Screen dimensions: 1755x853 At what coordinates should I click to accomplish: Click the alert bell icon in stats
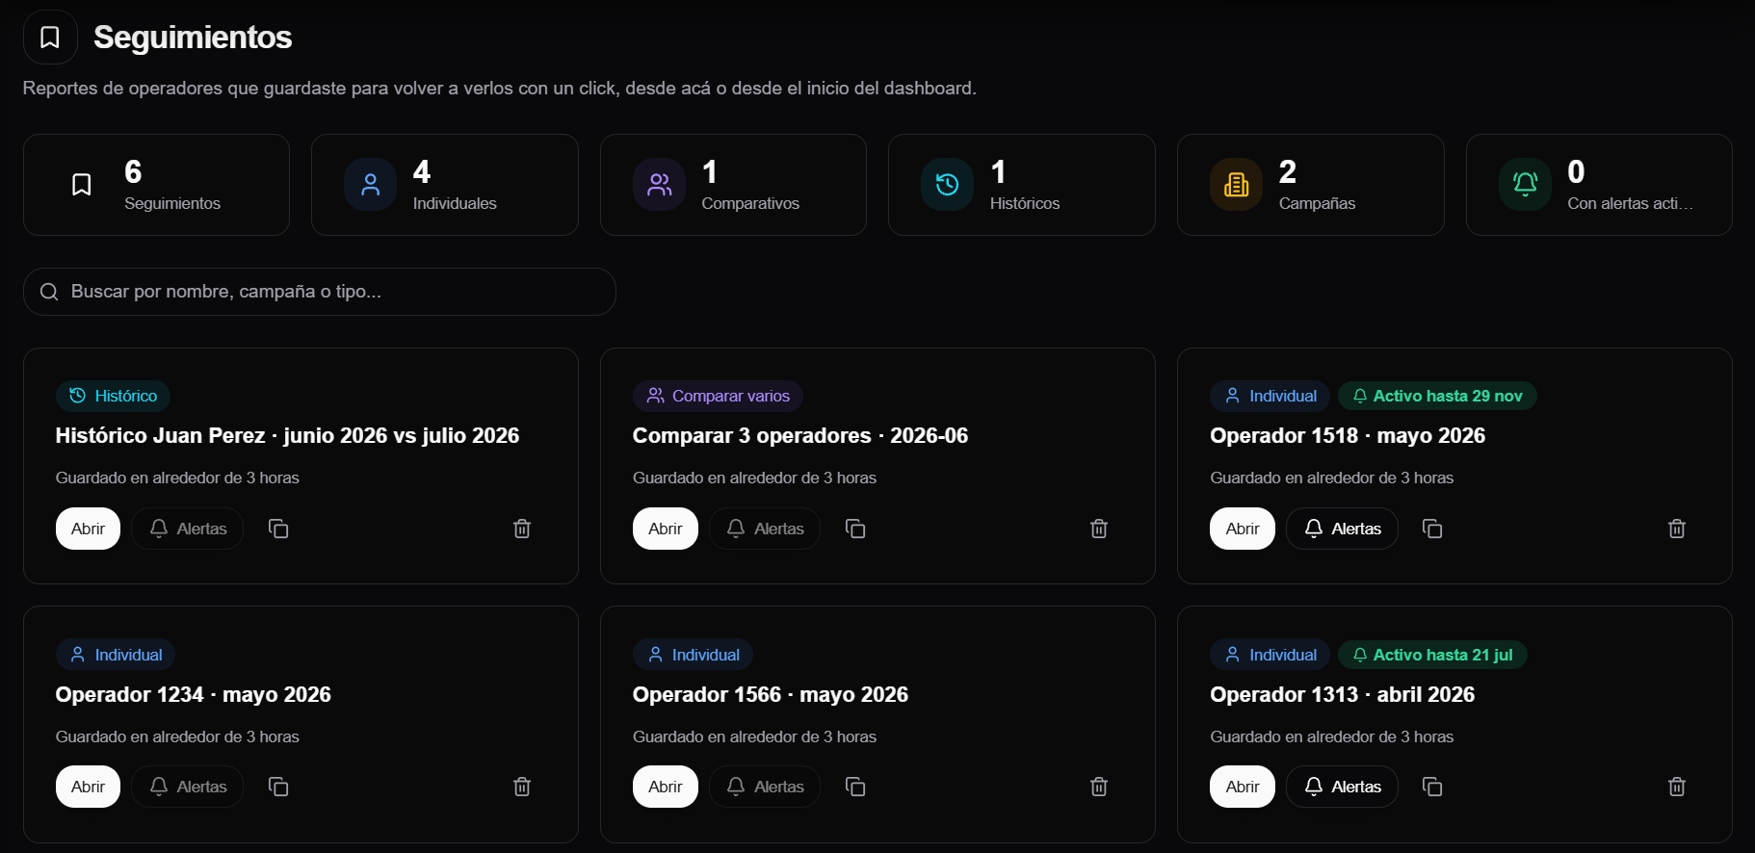(1526, 185)
